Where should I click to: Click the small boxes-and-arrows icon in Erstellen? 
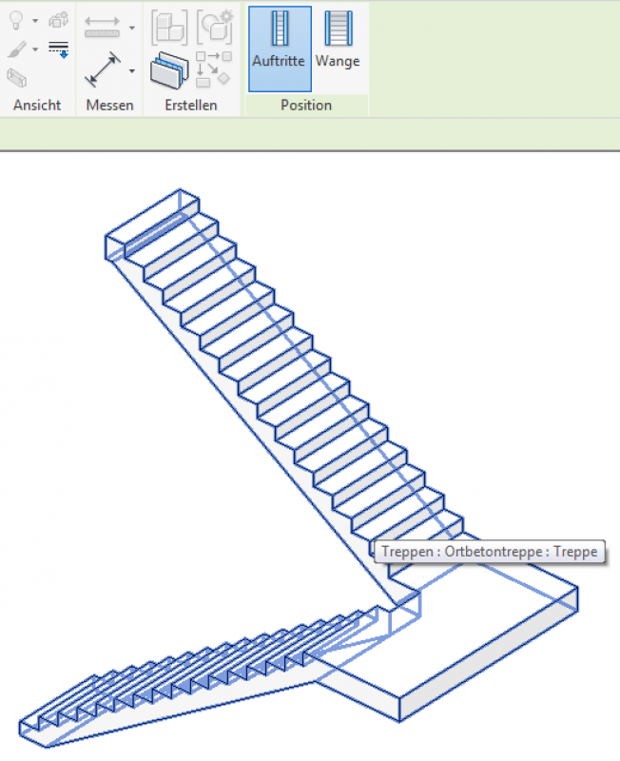213,70
